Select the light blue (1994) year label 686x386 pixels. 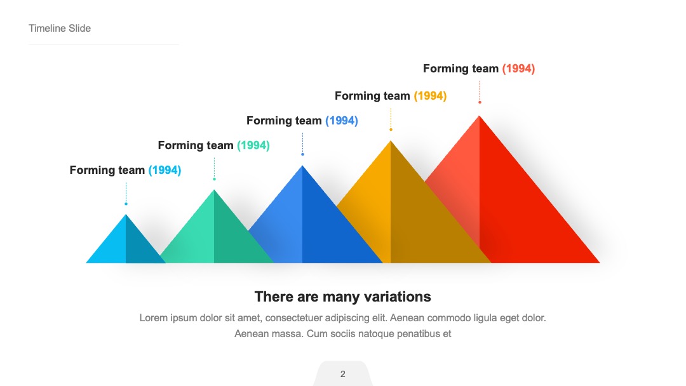165,170
